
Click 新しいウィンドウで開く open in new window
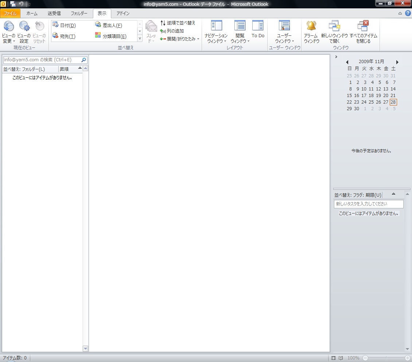click(334, 32)
